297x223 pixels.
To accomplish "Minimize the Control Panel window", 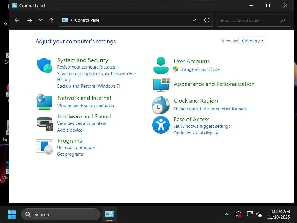I will pos(251,6).
